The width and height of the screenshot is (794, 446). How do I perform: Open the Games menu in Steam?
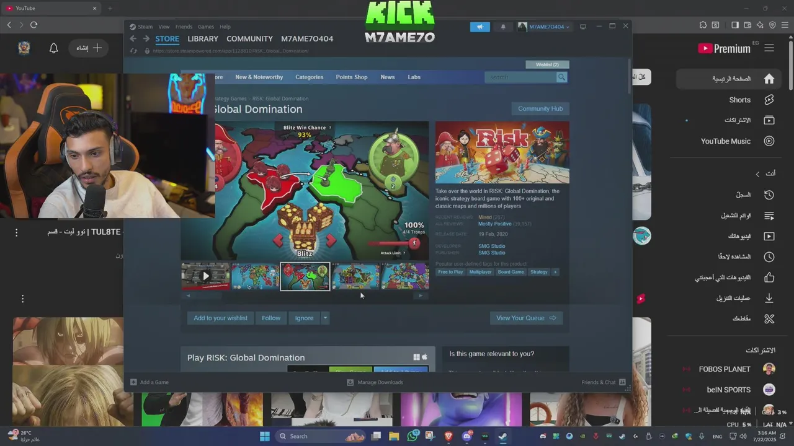[206, 27]
